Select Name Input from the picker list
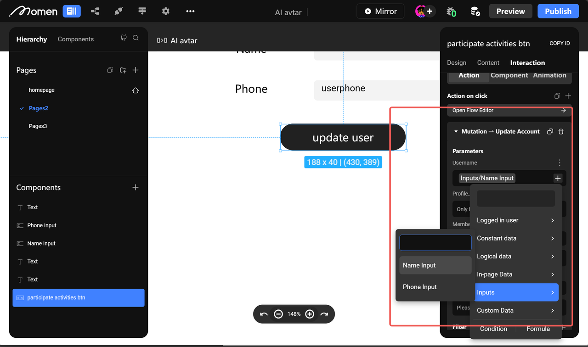 point(419,265)
